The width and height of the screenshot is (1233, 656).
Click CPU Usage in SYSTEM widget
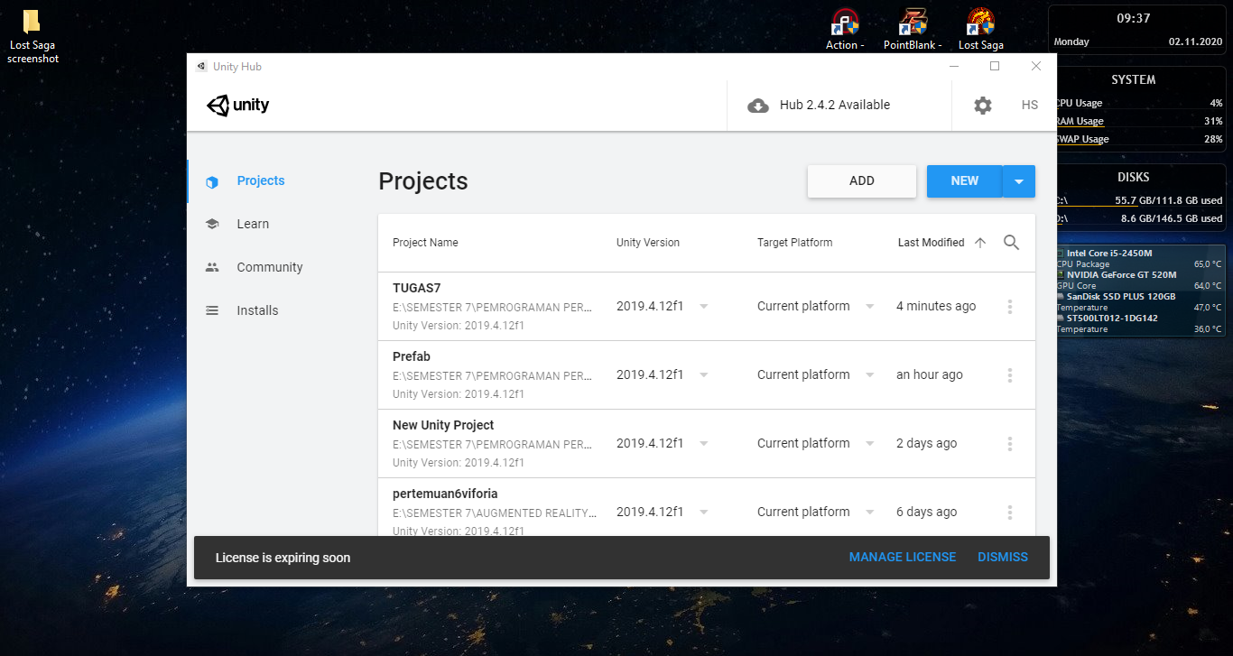[1139, 103]
